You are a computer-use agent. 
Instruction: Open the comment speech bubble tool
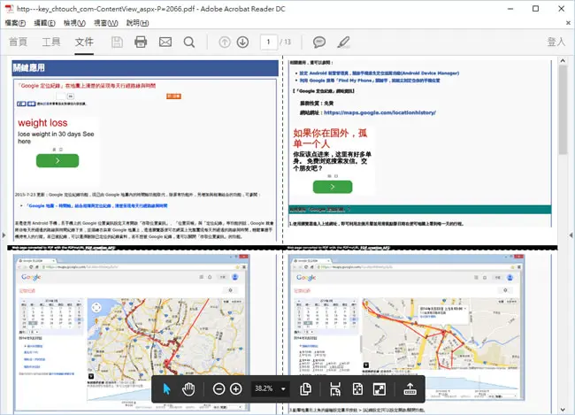[319, 42]
